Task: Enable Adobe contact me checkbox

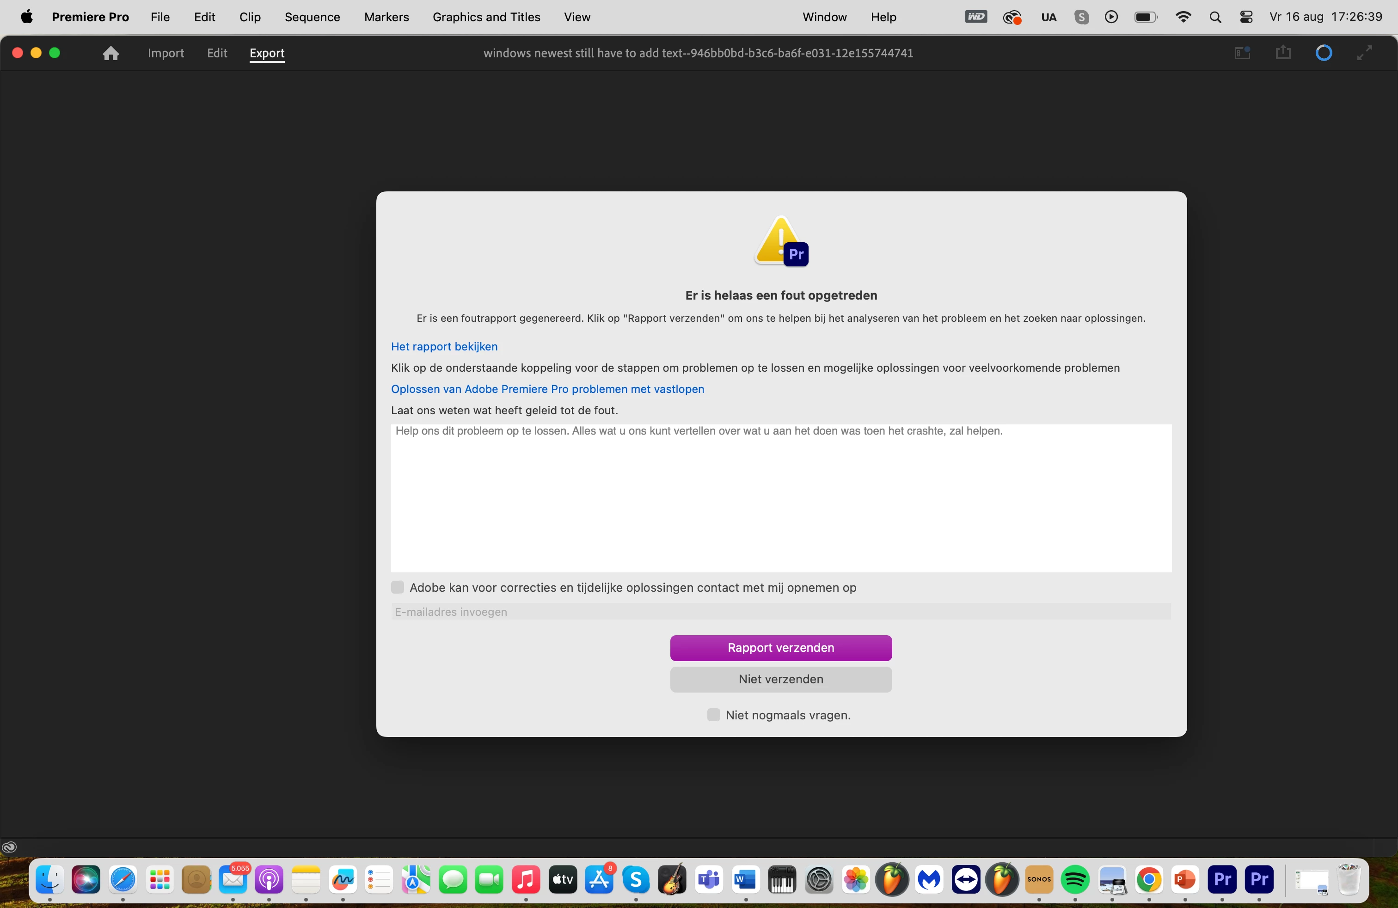Action: point(398,587)
